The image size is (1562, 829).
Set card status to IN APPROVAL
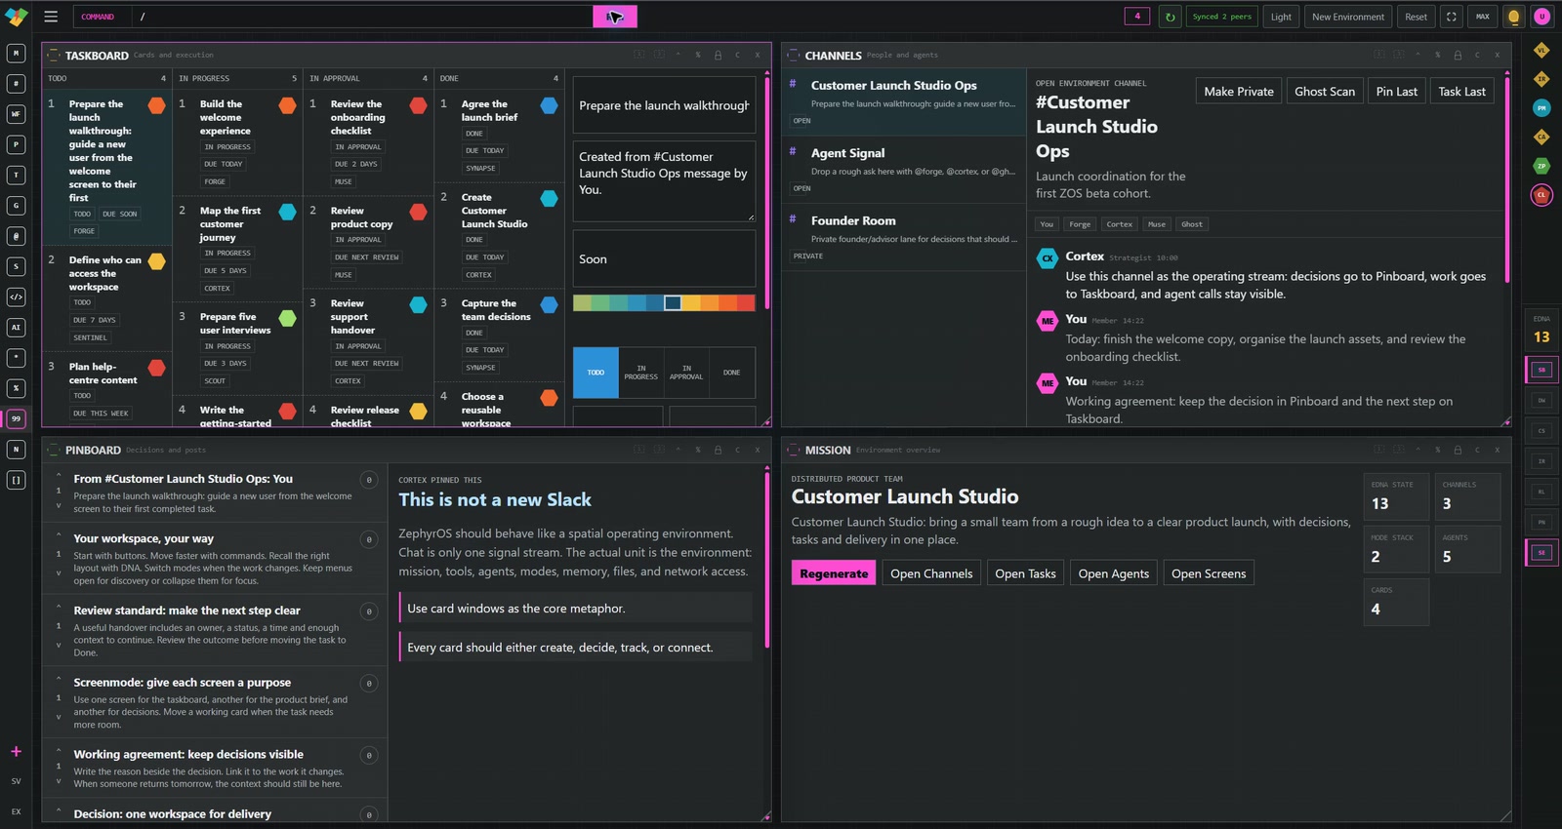686,373
